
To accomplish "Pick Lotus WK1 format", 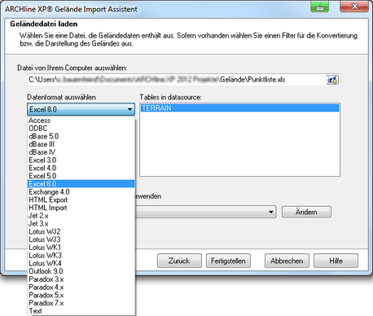I will point(81,248).
